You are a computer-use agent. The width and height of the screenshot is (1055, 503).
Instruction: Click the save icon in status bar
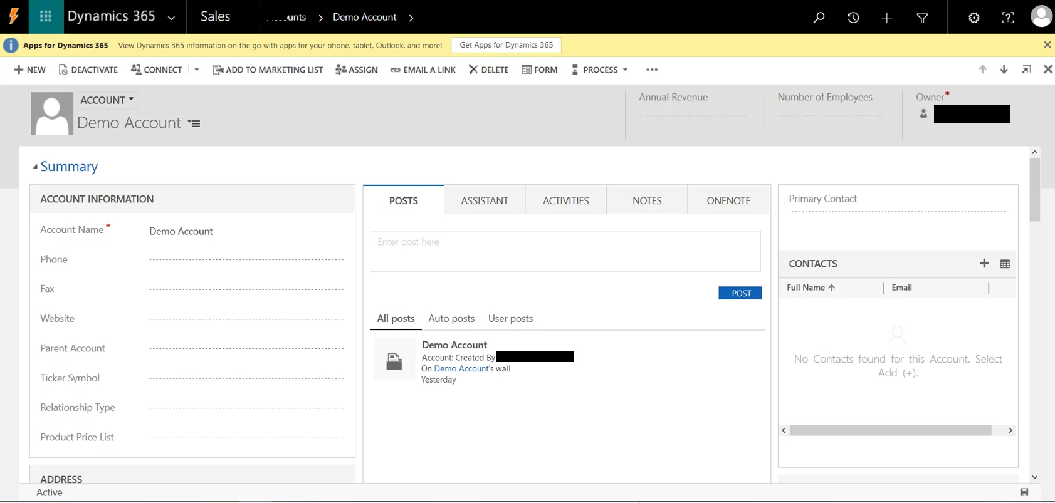pos(1024,492)
